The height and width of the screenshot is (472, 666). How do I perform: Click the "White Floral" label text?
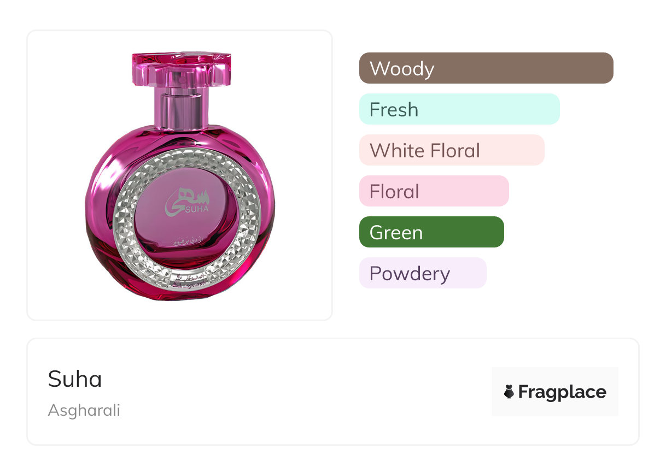425,151
